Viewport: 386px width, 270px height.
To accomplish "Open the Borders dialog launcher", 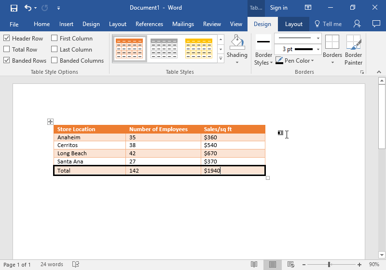I will (362, 72).
